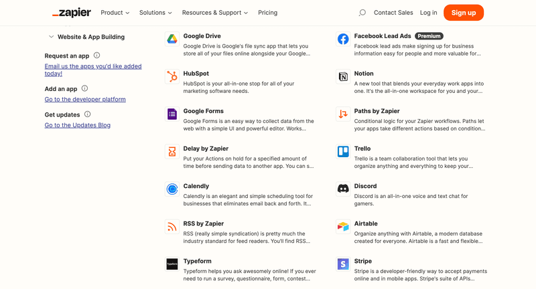This screenshot has height=289, width=536.
Task: Collapse the Website & App Building section
Action: point(52,37)
